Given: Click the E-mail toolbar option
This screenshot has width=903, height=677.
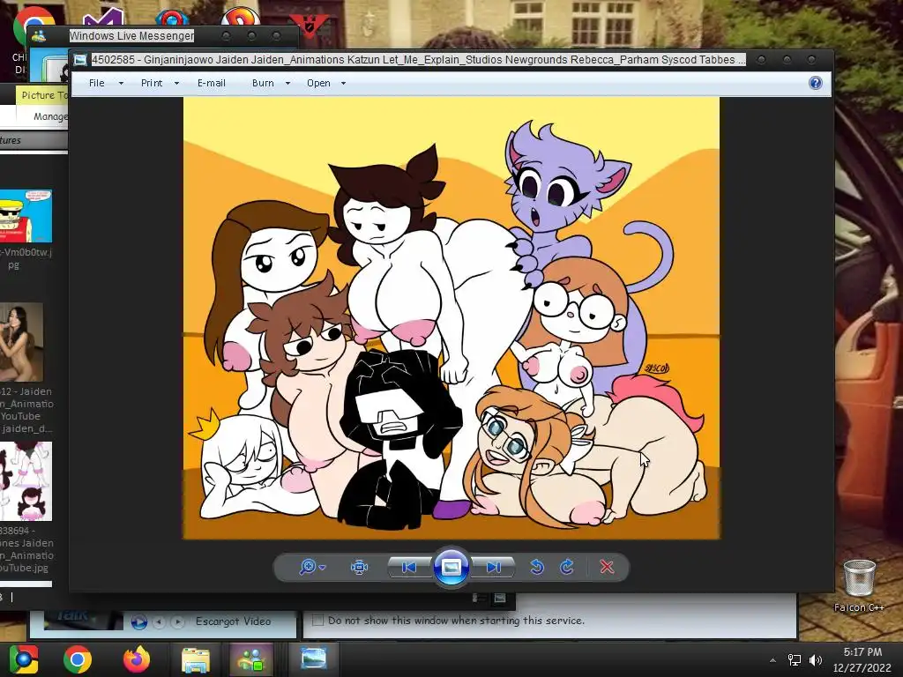Looking at the screenshot, I should pyautogui.click(x=212, y=83).
